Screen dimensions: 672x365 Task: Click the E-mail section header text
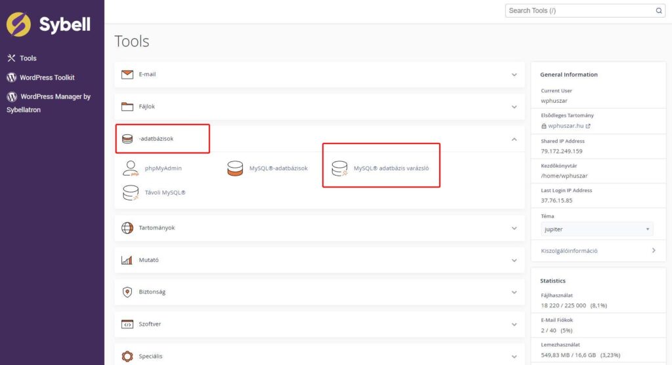pyautogui.click(x=147, y=75)
